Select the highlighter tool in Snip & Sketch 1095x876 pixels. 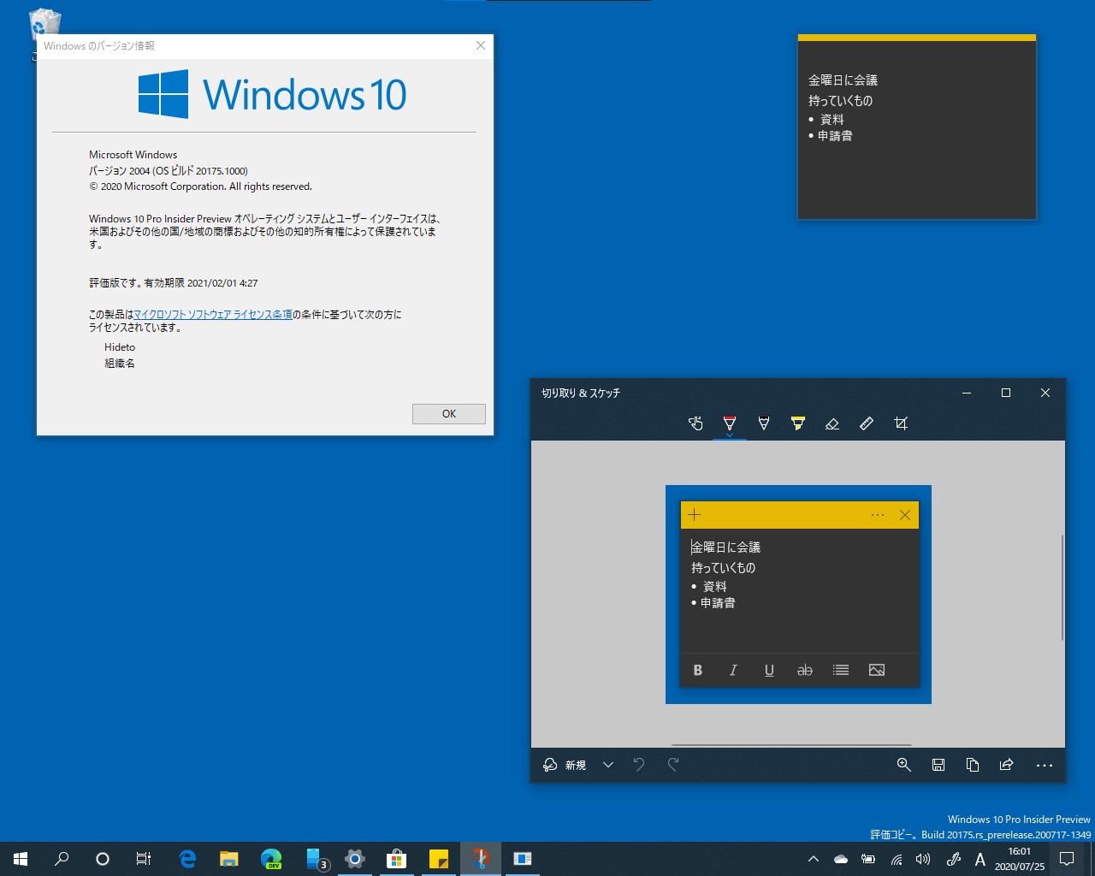[x=798, y=423]
